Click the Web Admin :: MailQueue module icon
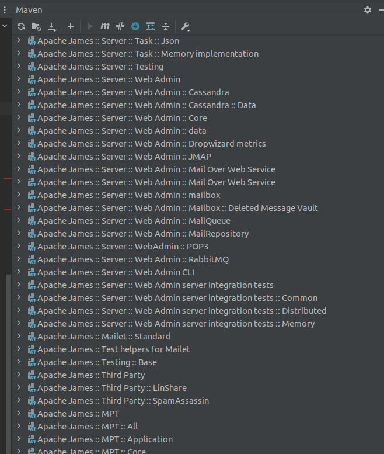This screenshot has width=384, height=454. point(32,221)
